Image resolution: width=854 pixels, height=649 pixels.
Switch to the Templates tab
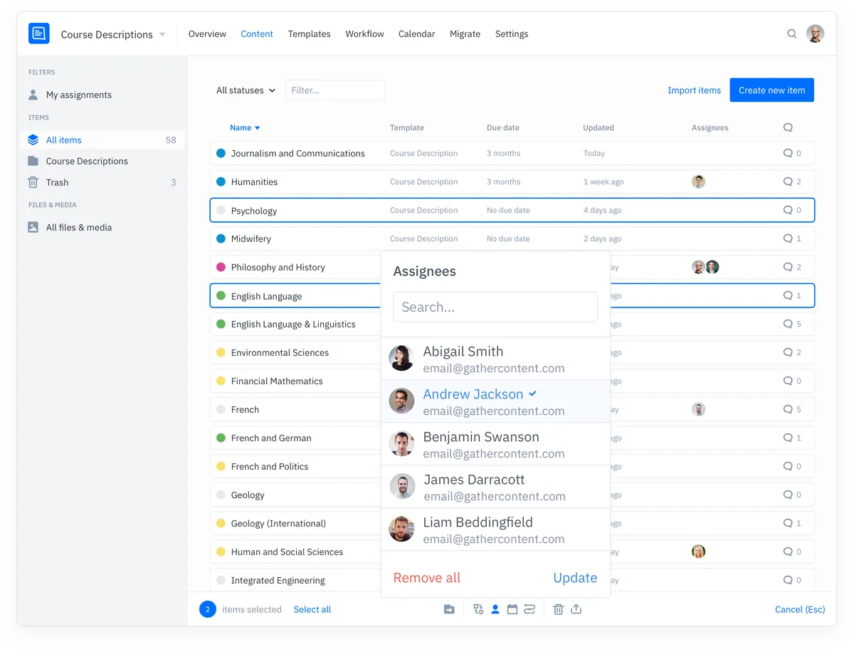coord(309,33)
